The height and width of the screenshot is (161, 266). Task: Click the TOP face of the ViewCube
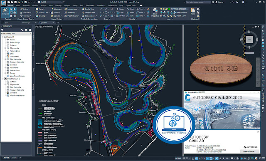(249, 40)
